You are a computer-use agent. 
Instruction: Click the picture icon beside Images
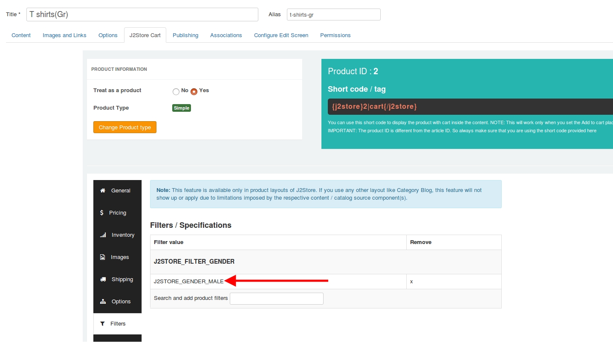pos(103,257)
